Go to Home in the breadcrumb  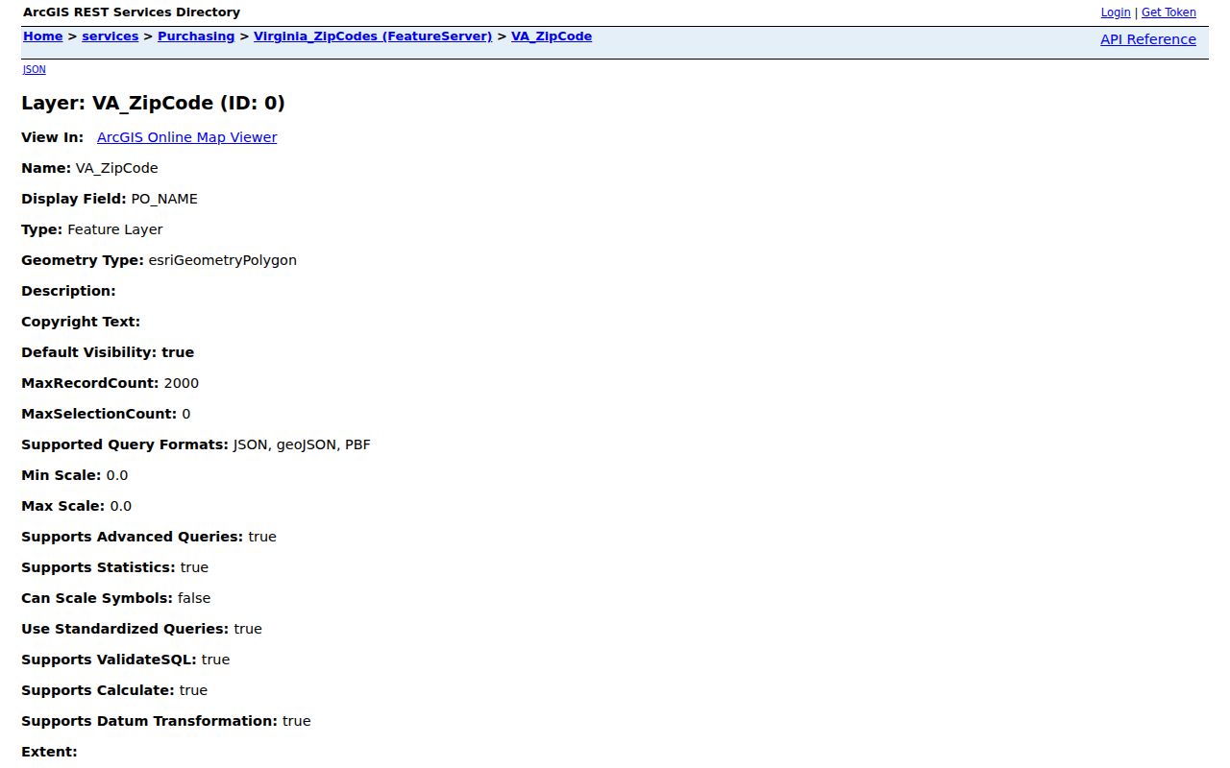tap(43, 36)
